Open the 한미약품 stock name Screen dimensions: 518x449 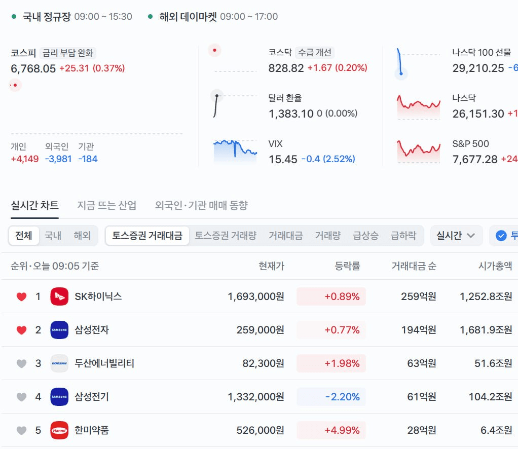(x=92, y=430)
